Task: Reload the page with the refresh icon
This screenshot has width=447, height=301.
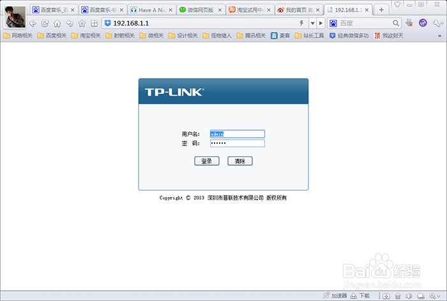Action: tap(45, 24)
